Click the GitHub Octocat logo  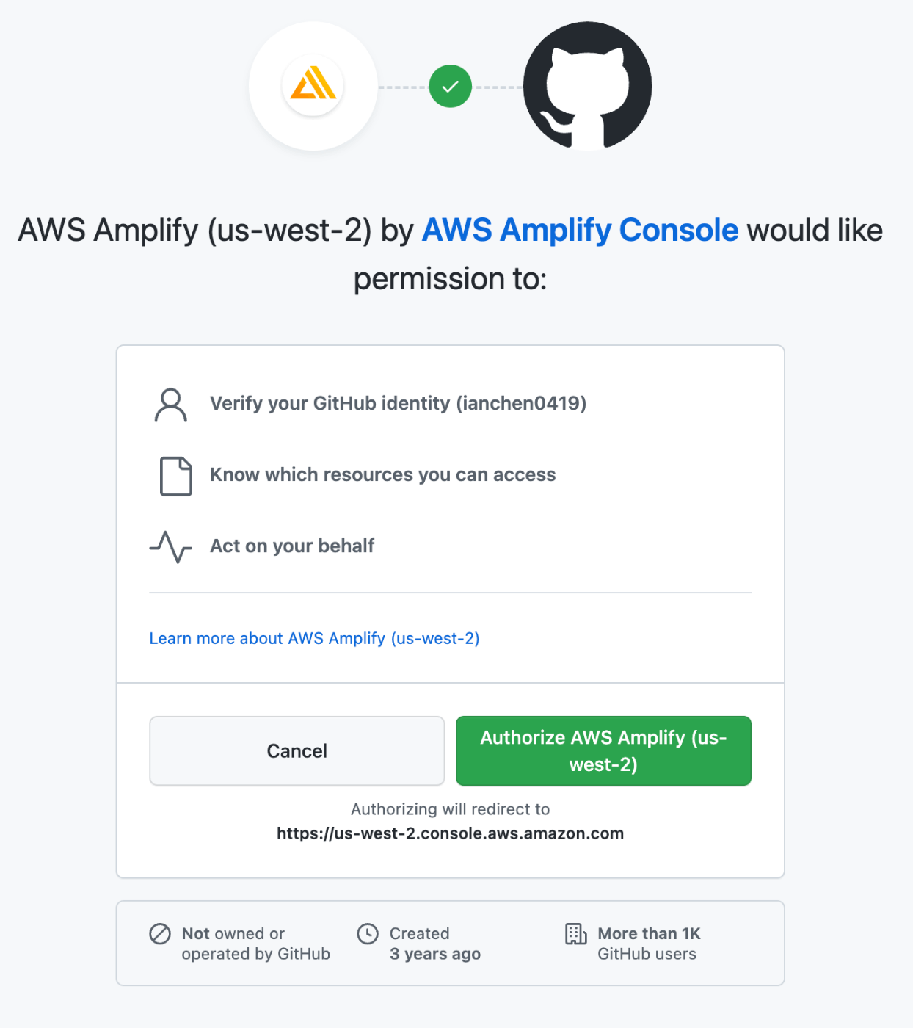[x=587, y=86]
